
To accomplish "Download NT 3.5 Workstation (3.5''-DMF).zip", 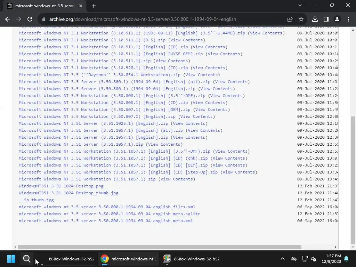I will 112,96.
